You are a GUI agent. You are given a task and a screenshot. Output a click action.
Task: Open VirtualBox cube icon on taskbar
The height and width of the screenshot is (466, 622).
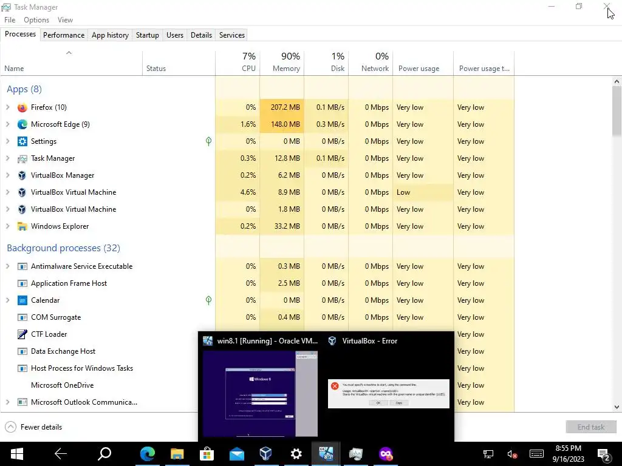pos(266,454)
